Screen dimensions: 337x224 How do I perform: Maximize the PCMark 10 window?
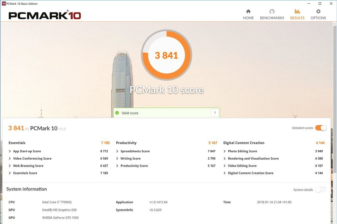click(x=320, y=3)
